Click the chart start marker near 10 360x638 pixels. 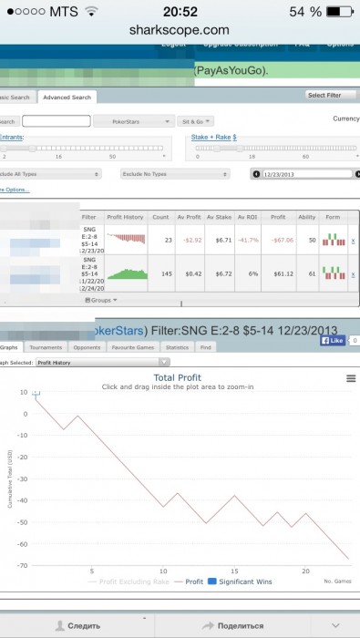(36, 393)
